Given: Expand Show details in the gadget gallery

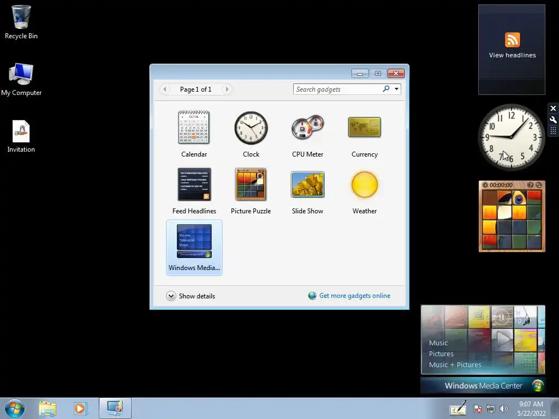Looking at the screenshot, I should [191, 296].
